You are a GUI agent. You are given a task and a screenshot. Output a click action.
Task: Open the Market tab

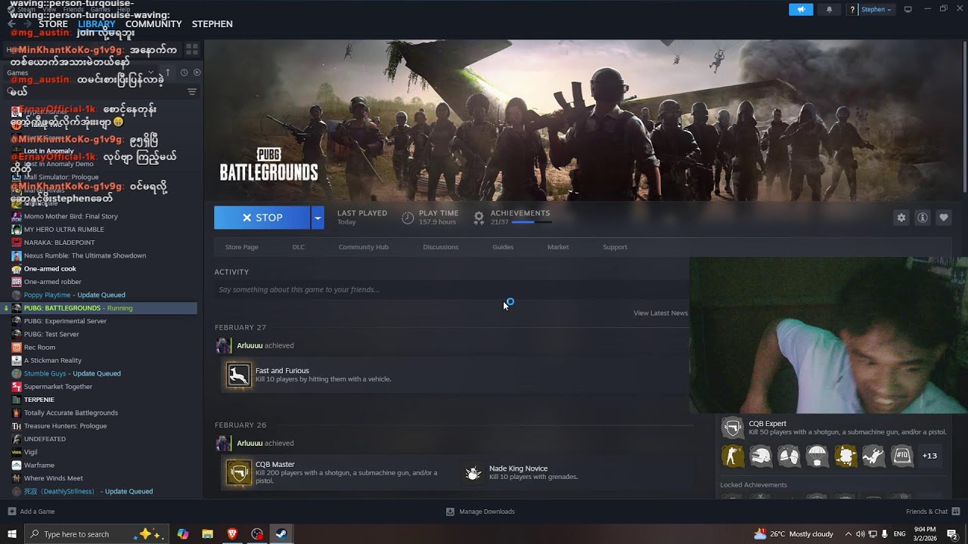pyautogui.click(x=558, y=247)
